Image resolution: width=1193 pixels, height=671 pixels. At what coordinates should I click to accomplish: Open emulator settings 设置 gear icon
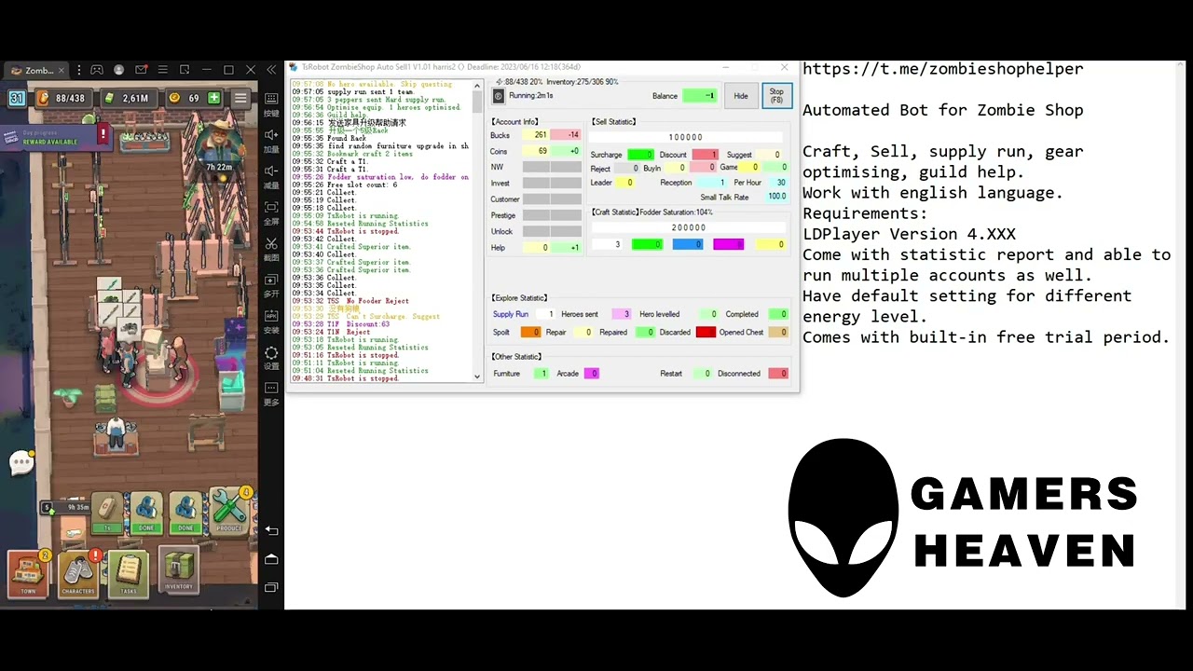[271, 357]
